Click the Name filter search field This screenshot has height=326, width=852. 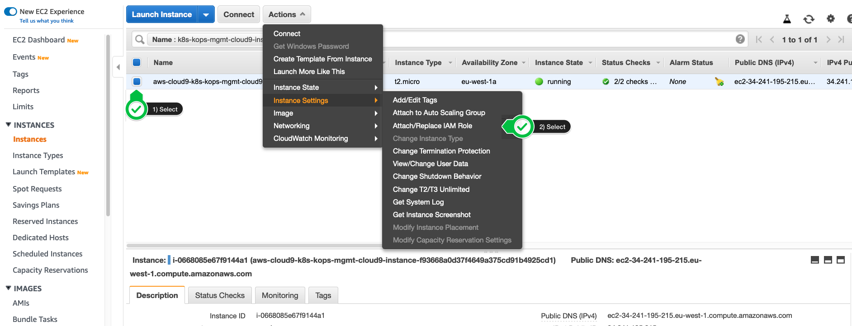(439, 40)
